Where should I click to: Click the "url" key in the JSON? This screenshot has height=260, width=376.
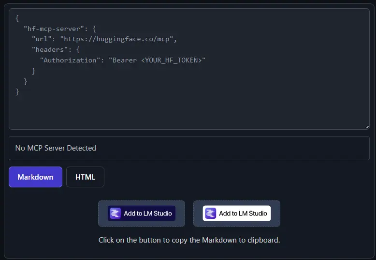coord(42,39)
